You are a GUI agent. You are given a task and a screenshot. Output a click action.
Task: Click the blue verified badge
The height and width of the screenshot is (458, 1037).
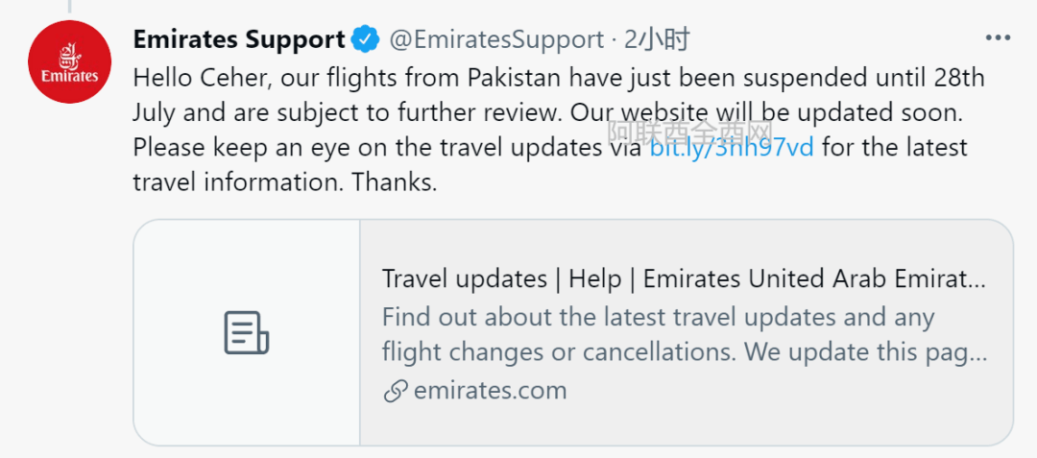(x=365, y=40)
